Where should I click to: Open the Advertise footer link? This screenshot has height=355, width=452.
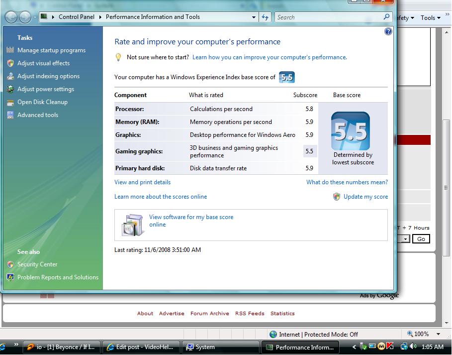tap(172, 314)
